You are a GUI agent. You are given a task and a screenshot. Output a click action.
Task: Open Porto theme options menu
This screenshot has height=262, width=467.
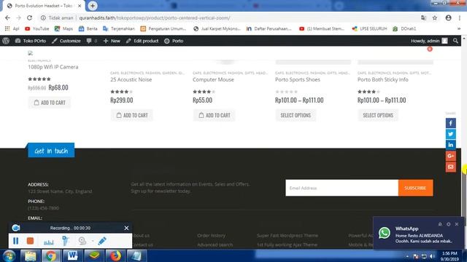click(x=174, y=41)
